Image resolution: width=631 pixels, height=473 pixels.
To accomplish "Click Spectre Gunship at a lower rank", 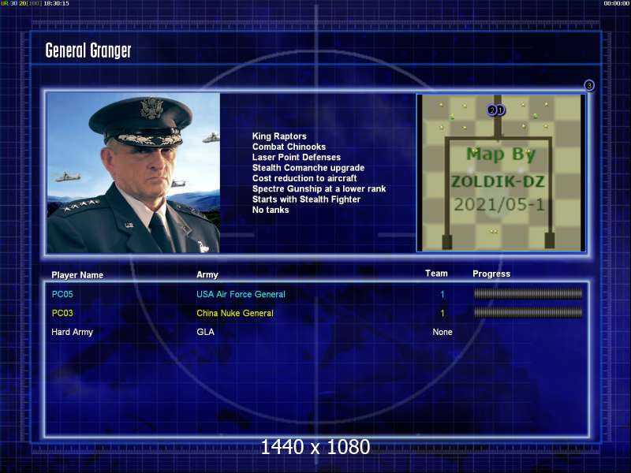I will pos(319,188).
